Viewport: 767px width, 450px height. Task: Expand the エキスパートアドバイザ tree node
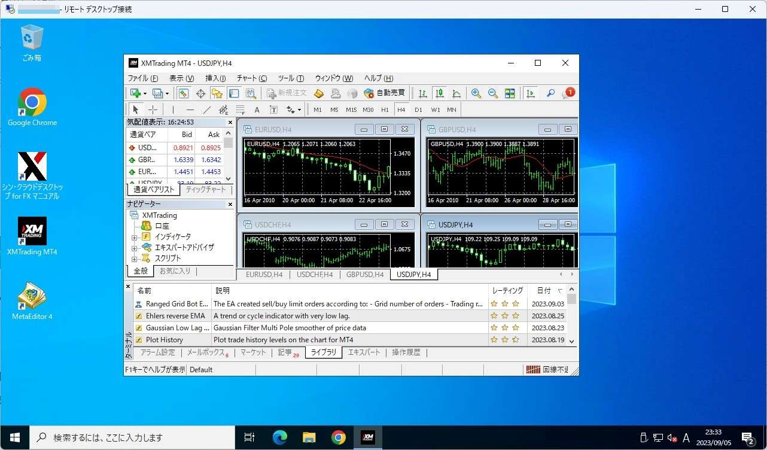pyautogui.click(x=135, y=248)
